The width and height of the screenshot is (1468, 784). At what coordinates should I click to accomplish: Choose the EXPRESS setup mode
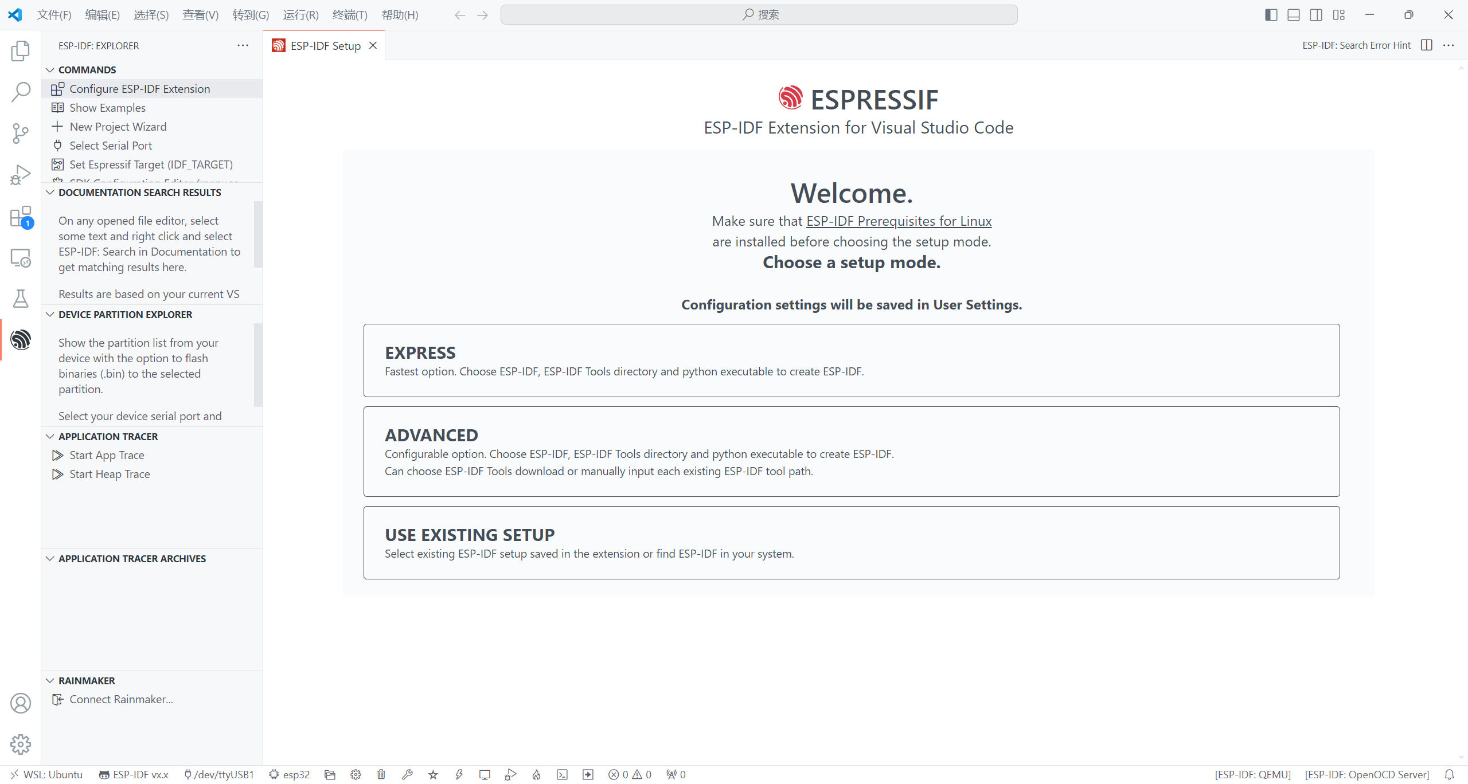pos(851,360)
